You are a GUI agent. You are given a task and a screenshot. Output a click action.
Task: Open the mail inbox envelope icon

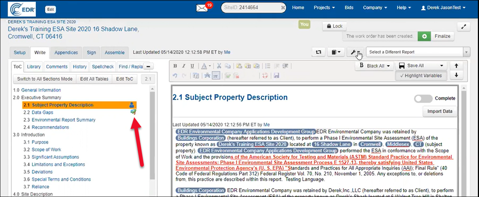202,8
